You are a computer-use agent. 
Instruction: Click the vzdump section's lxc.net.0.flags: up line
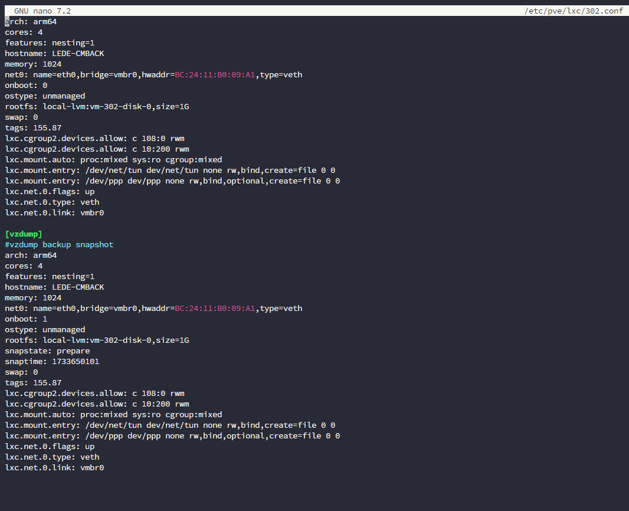point(50,447)
